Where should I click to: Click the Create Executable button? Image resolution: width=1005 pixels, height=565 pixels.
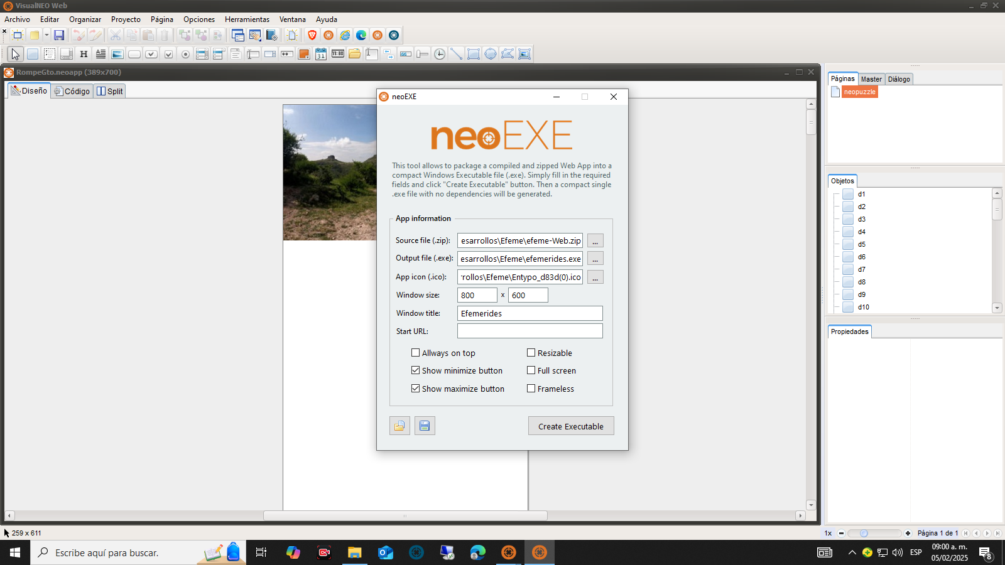tap(571, 426)
